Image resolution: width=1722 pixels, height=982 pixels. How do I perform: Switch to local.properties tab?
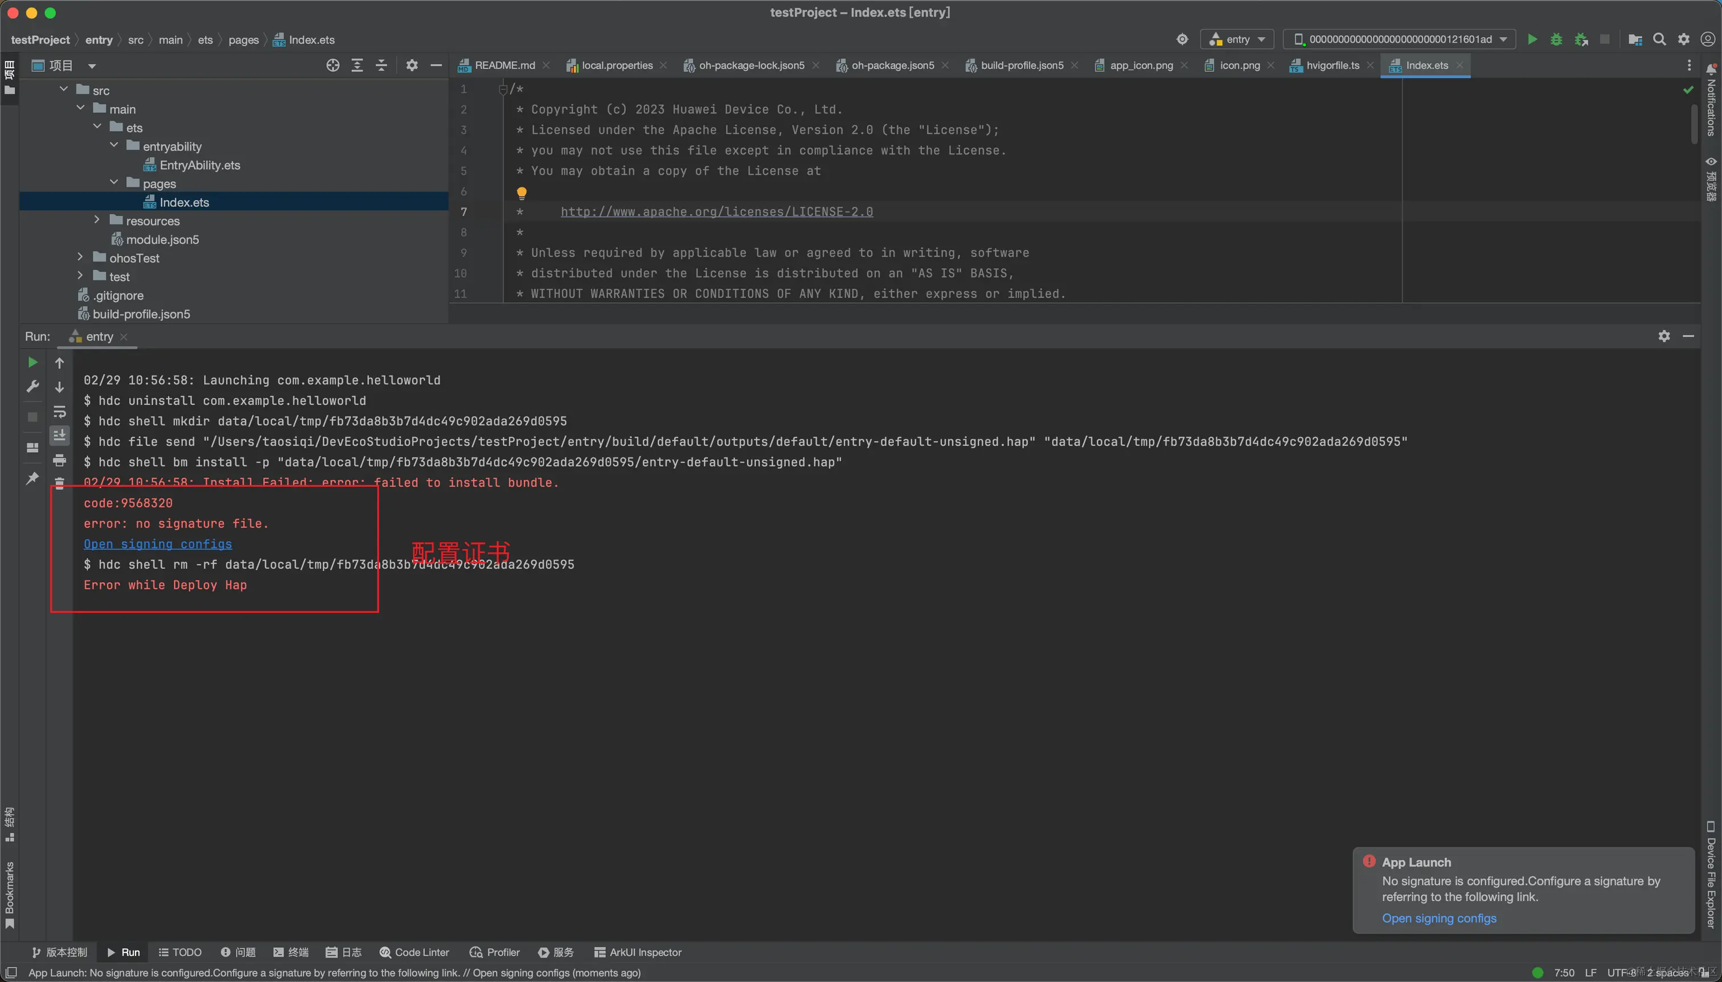pos(617,66)
